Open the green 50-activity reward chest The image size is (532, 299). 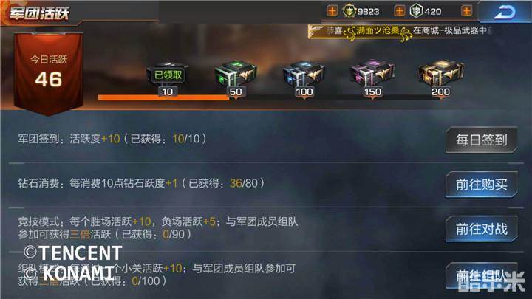pyautogui.click(x=236, y=74)
